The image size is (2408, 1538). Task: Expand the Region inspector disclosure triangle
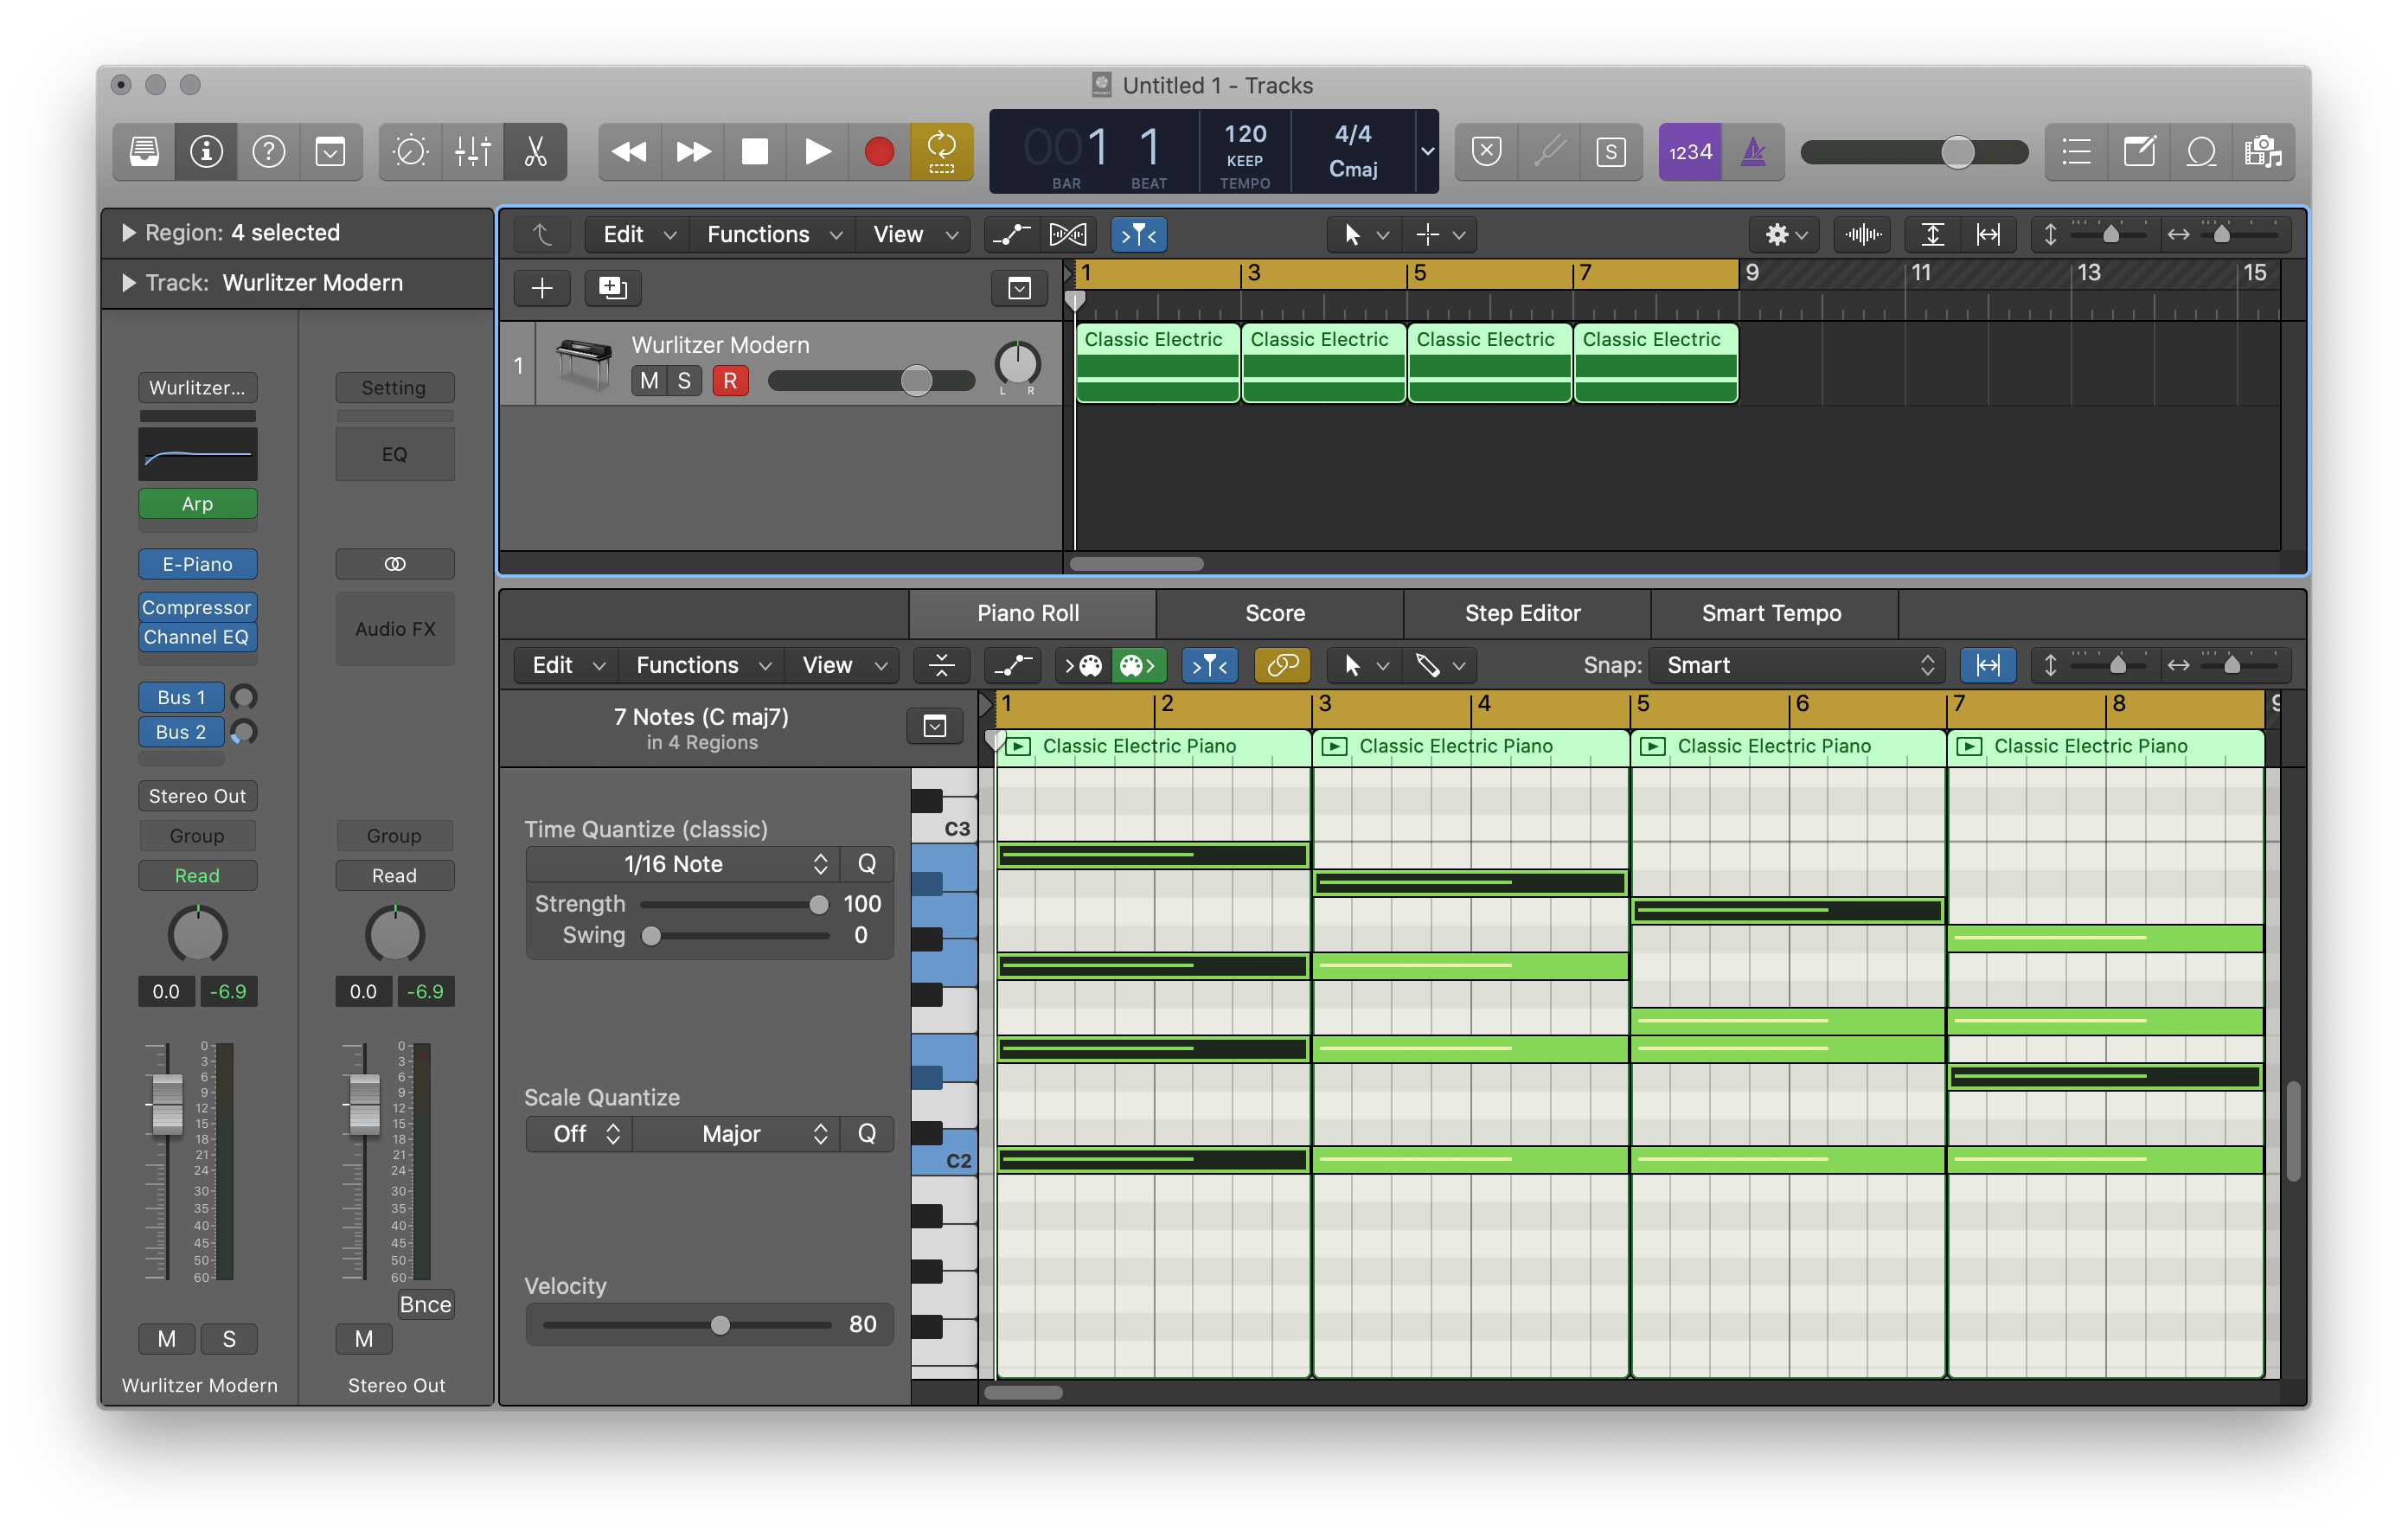128,233
